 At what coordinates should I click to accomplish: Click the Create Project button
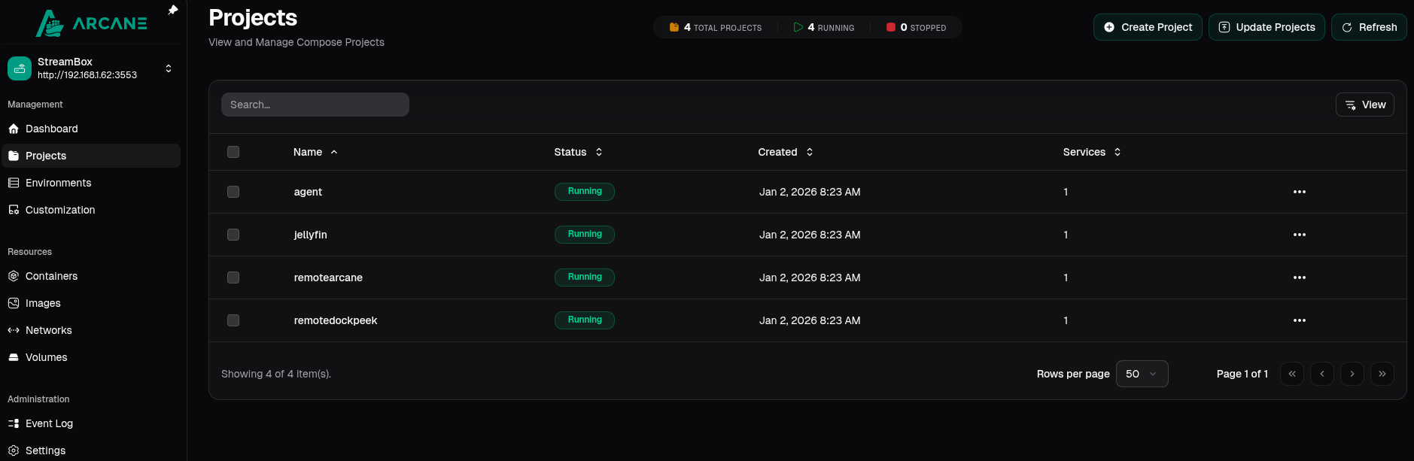1147,27
